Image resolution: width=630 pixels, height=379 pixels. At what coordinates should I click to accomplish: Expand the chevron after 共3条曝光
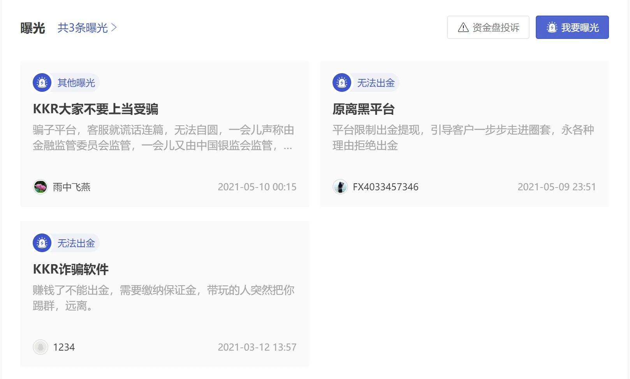114,28
